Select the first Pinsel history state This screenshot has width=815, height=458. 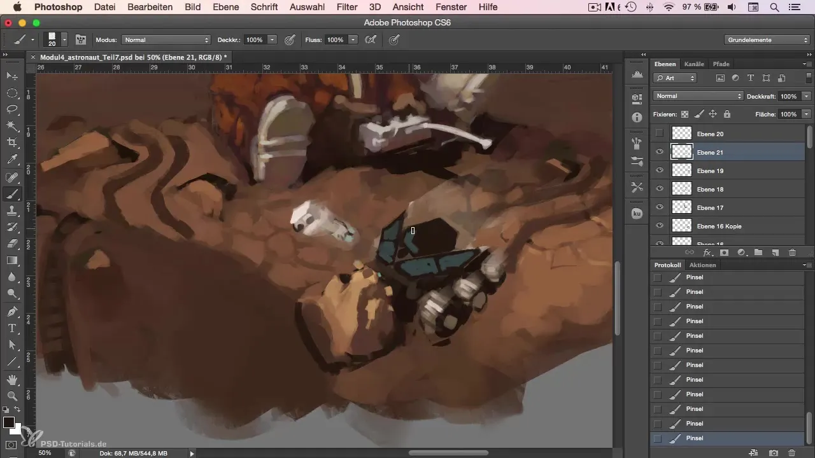tap(727, 277)
